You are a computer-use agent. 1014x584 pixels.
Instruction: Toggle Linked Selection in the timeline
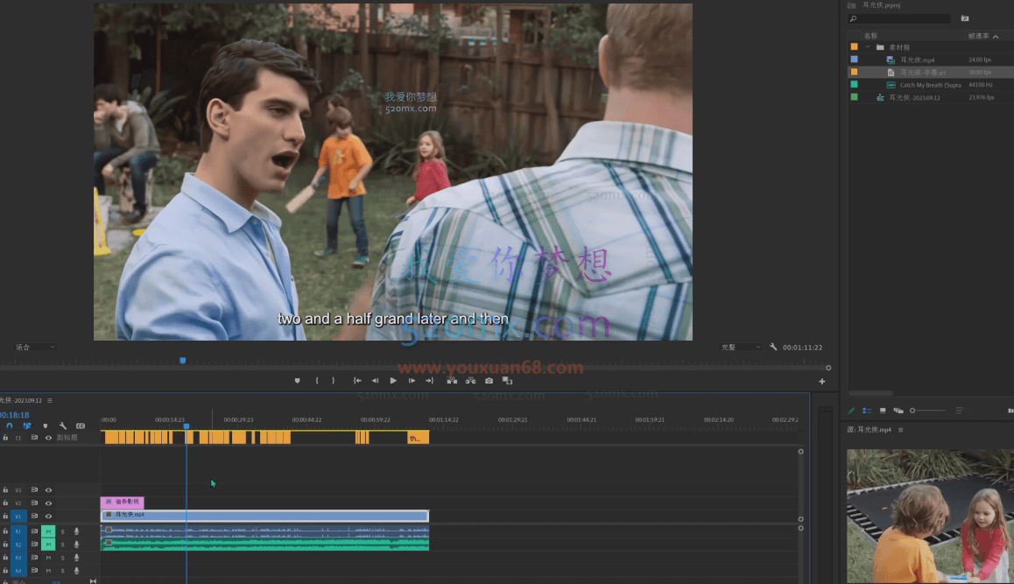click(x=27, y=426)
